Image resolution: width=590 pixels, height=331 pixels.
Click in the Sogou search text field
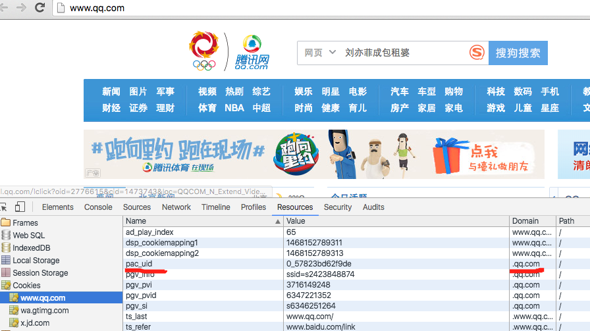pos(402,53)
